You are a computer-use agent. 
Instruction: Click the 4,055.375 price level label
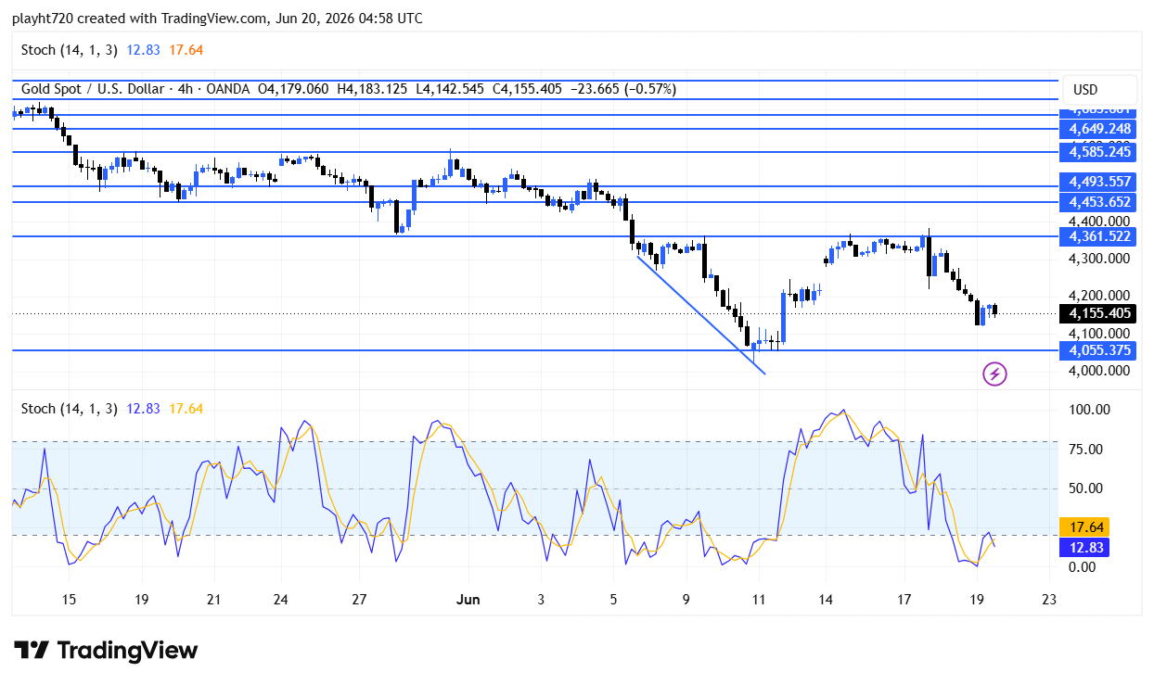[1100, 350]
